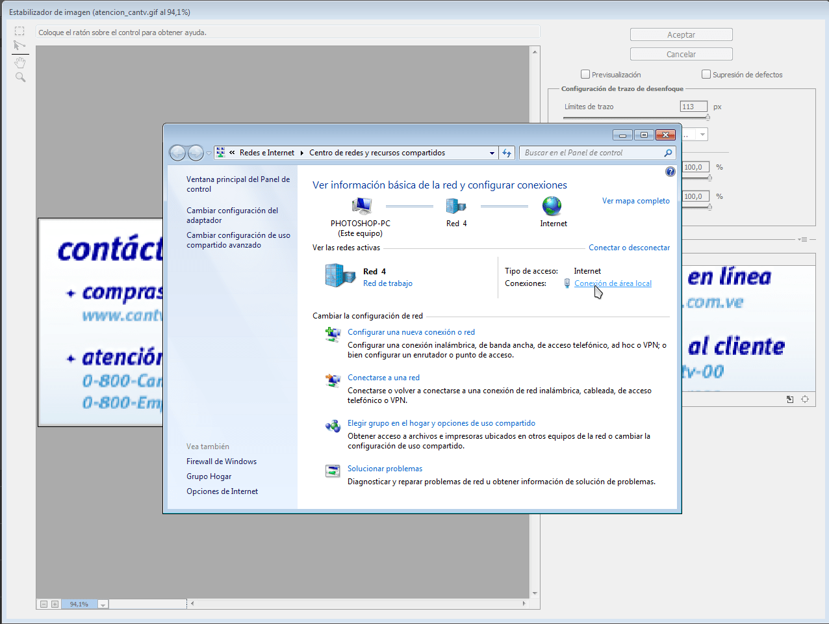The height and width of the screenshot is (624, 829).
Task: Click the refresh button in address bar
Action: click(507, 153)
